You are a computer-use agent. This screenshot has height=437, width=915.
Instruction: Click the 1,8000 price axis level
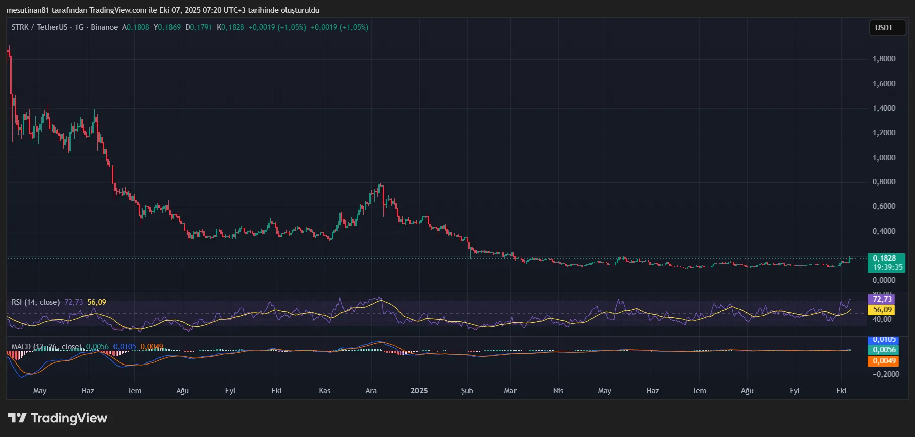coord(884,59)
